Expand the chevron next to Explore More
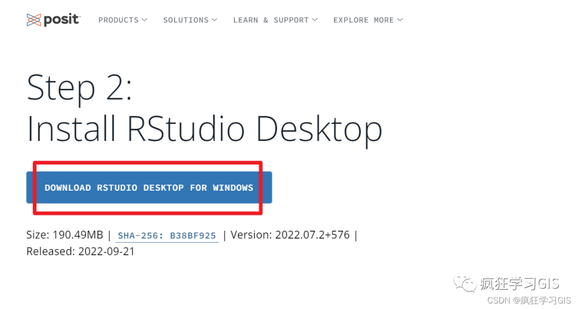 (400, 20)
